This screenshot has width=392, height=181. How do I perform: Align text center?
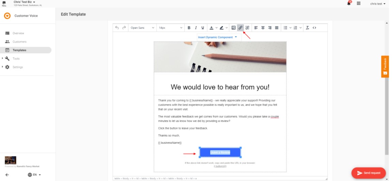tap(263, 28)
